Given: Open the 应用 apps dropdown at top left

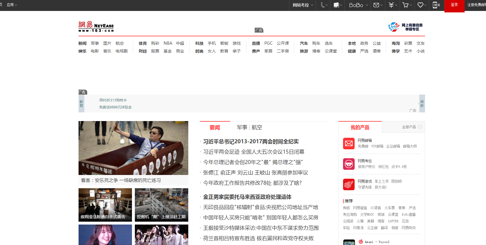Looking at the screenshot, I should click(12, 5).
